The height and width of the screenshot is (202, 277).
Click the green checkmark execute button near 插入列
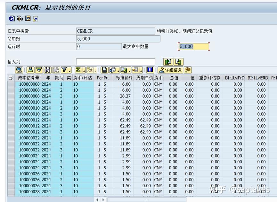click(167, 62)
